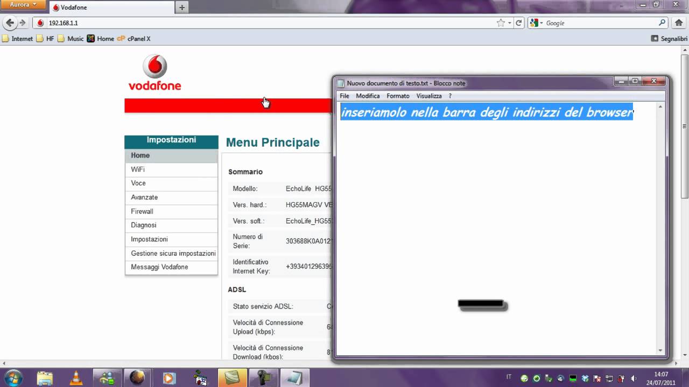Open the Music bookmarks folder

pyautogui.click(x=71, y=39)
